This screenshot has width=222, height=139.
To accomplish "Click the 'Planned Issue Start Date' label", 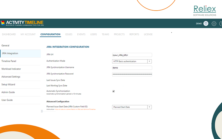I will (67, 106).
